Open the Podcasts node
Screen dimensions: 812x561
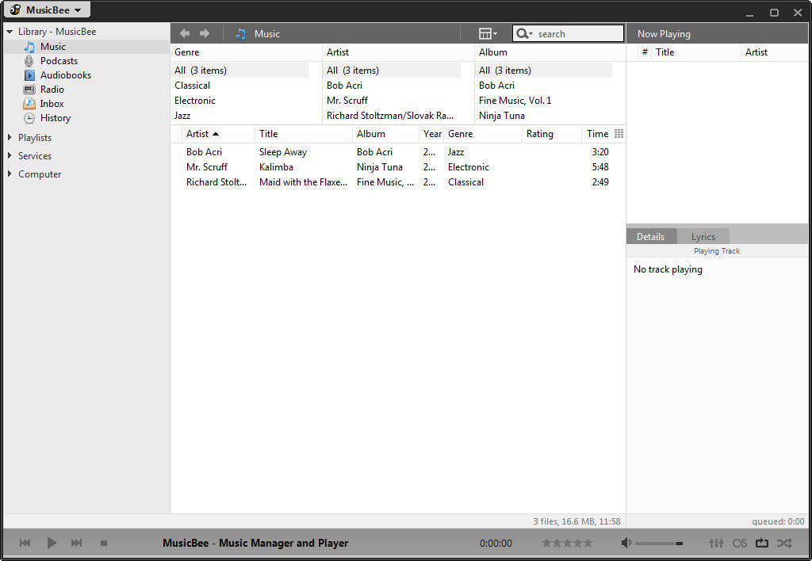click(59, 61)
